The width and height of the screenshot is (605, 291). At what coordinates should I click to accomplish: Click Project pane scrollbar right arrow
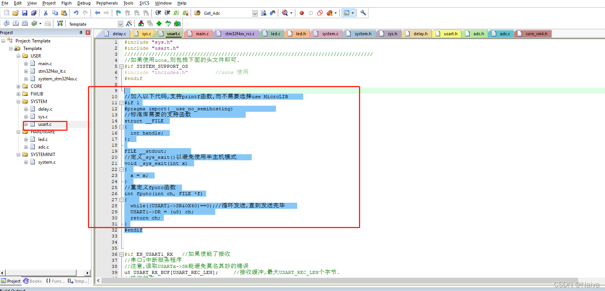pos(88,273)
